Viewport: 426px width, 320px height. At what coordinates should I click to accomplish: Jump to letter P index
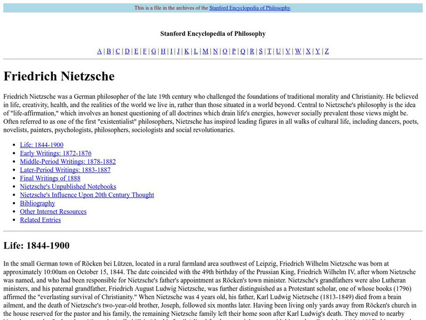234,51
